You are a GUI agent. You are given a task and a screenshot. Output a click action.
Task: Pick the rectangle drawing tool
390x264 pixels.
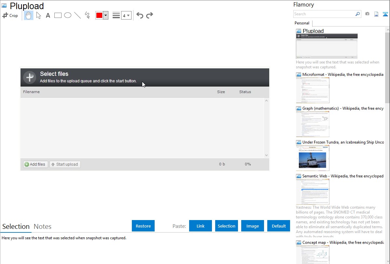click(x=58, y=15)
